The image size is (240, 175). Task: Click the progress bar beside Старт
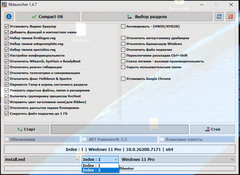(x=119, y=129)
